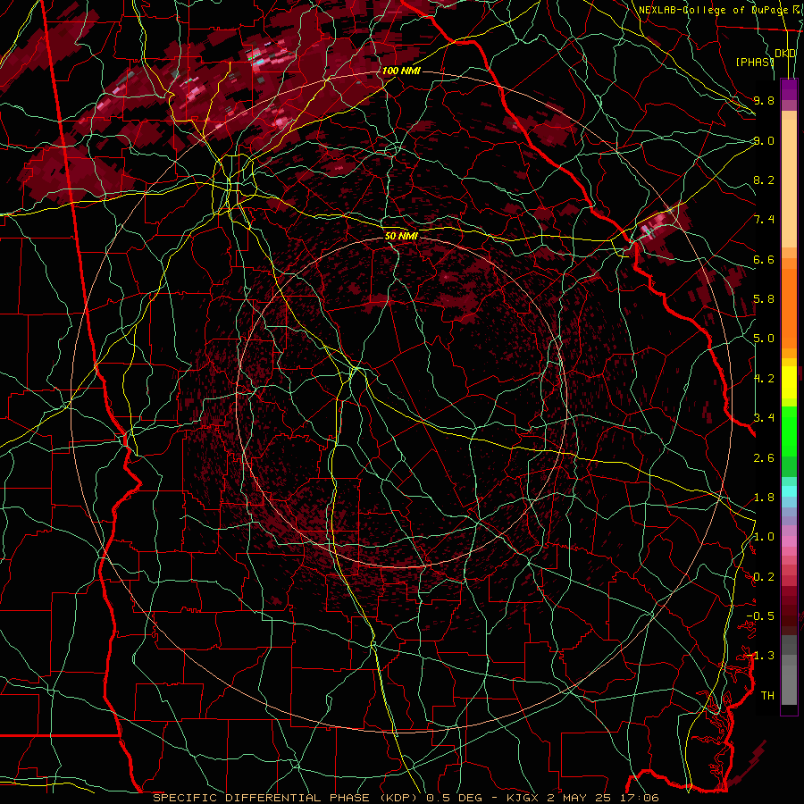804x804 pixels.
Task: Select the 1.0 legend value
Action: (x=764, y=537)
